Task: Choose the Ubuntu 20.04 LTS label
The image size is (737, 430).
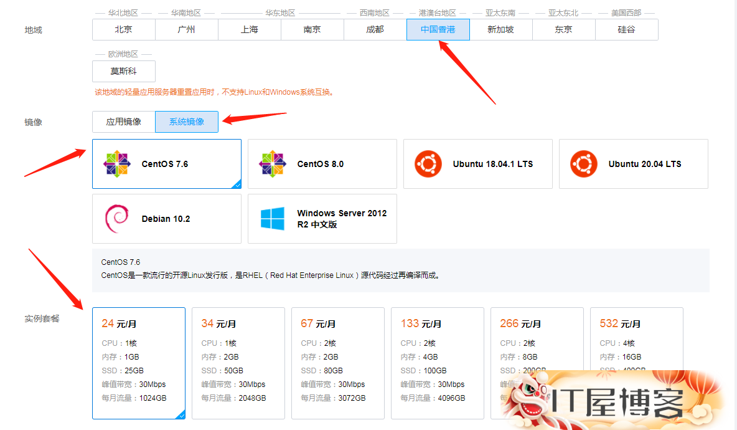Action: coord(645,164)
